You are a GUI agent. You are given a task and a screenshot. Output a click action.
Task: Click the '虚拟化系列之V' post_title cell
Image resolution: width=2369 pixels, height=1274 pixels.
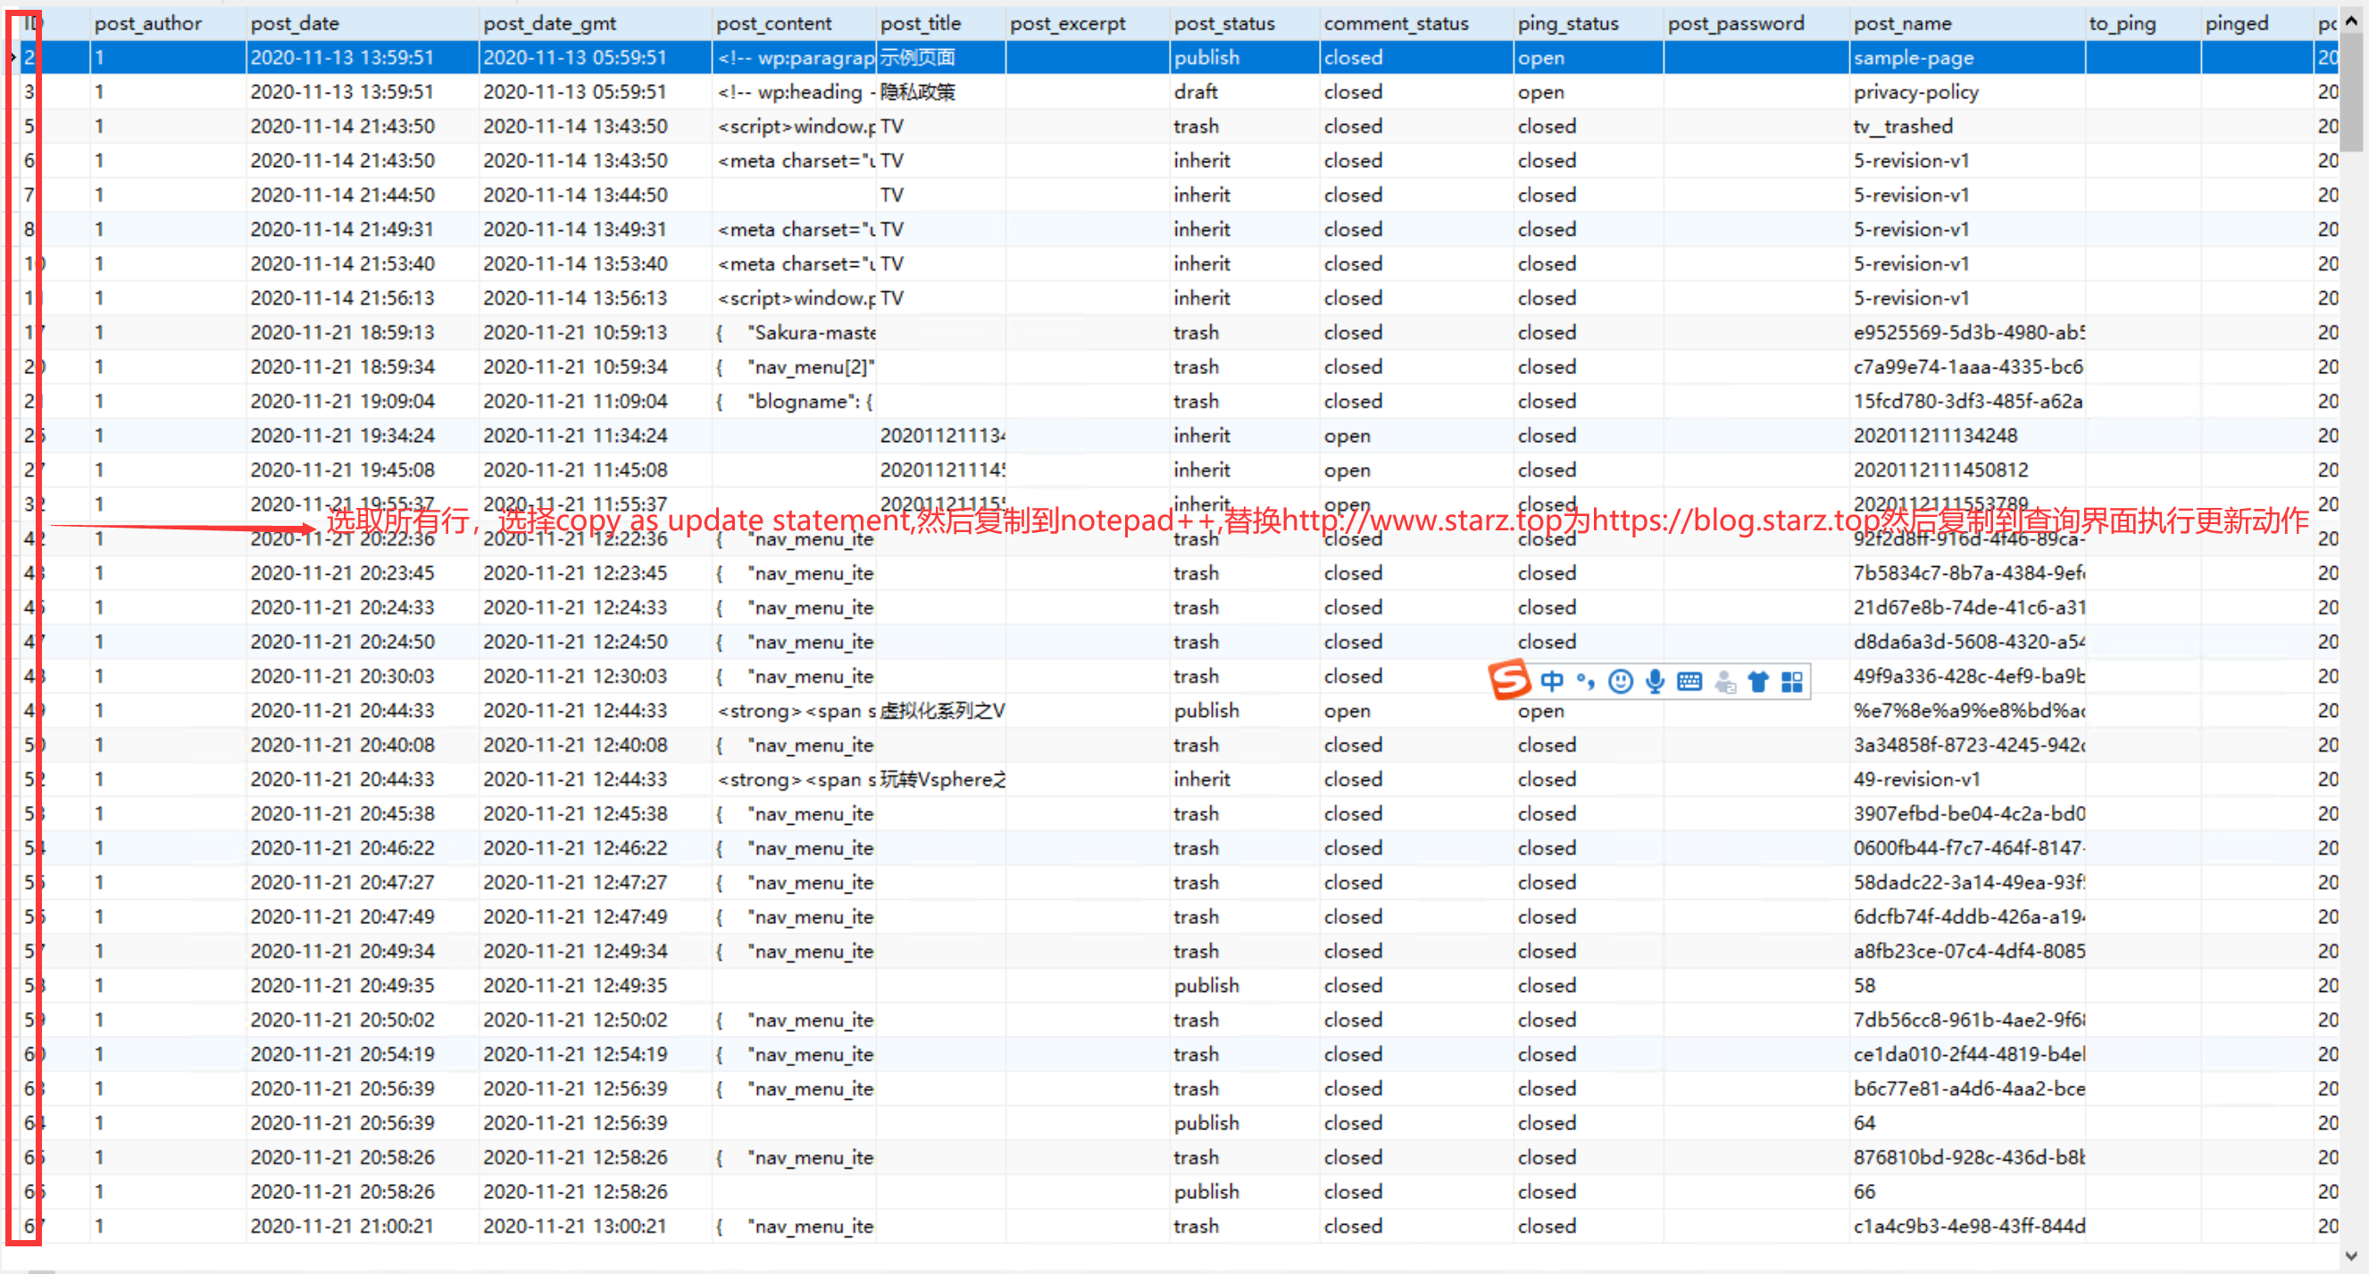(941, 711)
